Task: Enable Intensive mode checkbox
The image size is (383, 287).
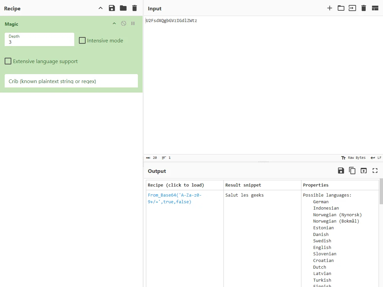Action: click(82, 40)
